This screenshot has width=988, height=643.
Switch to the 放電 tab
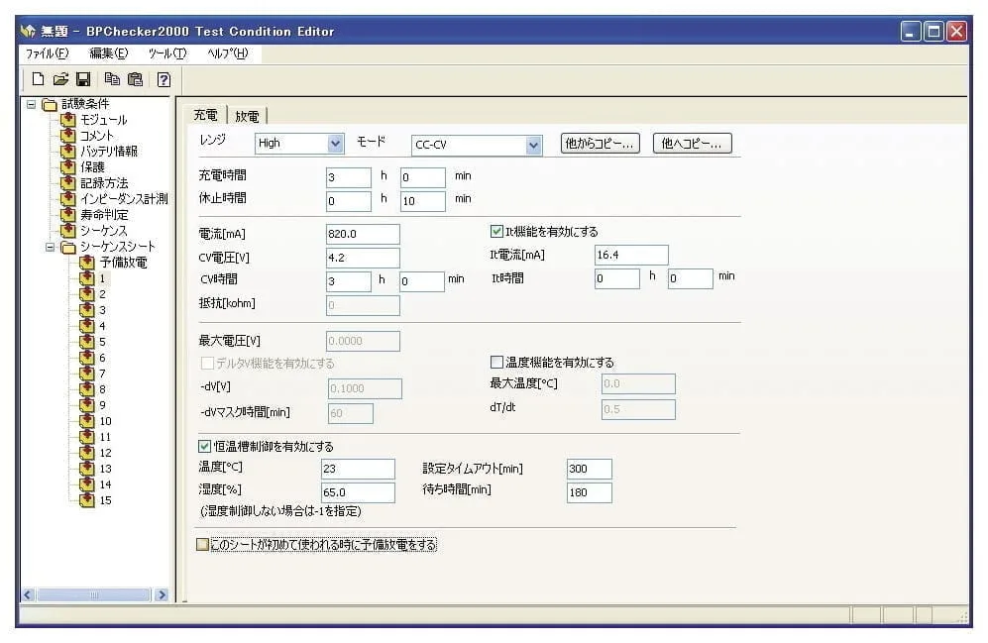pyautogui.click(x=247, y=116)
